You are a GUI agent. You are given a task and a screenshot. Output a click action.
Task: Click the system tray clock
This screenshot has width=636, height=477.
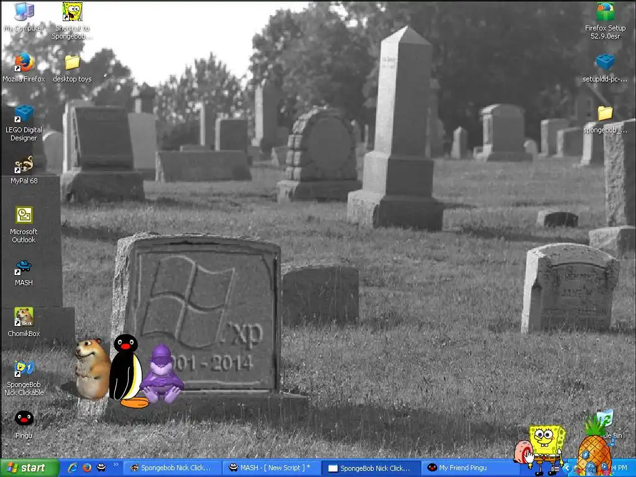tap(619, 468)
